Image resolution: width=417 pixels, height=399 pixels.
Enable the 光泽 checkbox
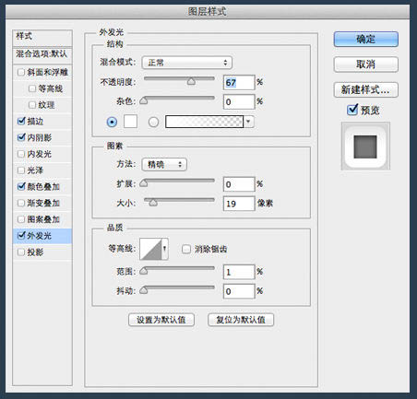pyautogui.click(x=21, y=170)
